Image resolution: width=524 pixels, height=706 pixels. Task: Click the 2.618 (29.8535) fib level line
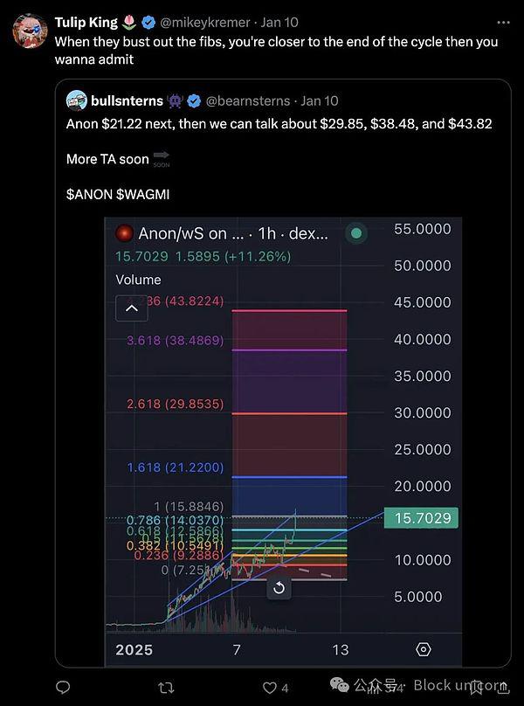click(289, 413)
